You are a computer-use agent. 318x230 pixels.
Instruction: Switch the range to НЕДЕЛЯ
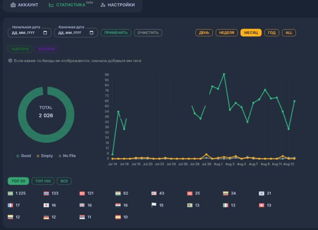[226, 33]
